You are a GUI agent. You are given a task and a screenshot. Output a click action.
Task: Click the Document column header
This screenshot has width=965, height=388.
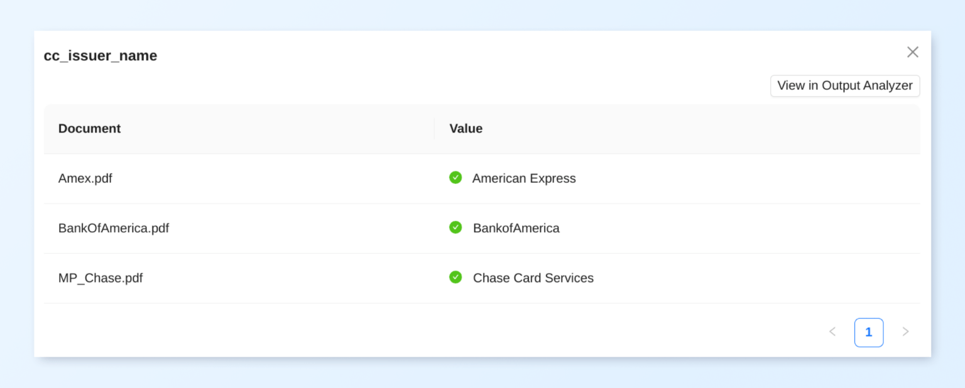pyautogui.click(x=89, y=129)
